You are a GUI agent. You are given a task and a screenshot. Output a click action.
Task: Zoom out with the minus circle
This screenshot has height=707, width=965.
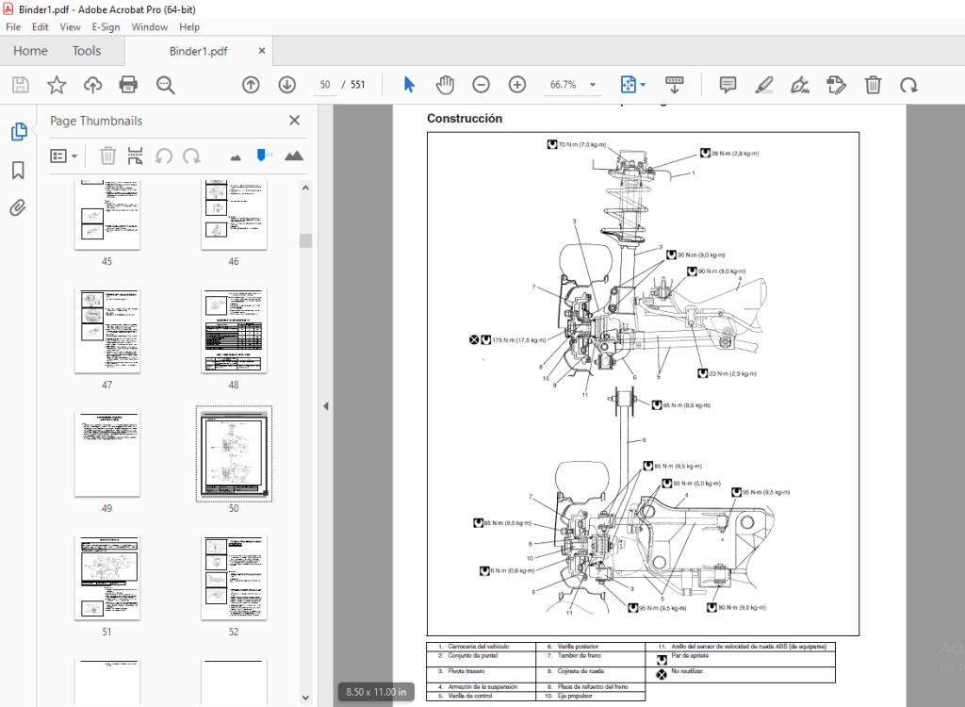click(x=481, y=85)
